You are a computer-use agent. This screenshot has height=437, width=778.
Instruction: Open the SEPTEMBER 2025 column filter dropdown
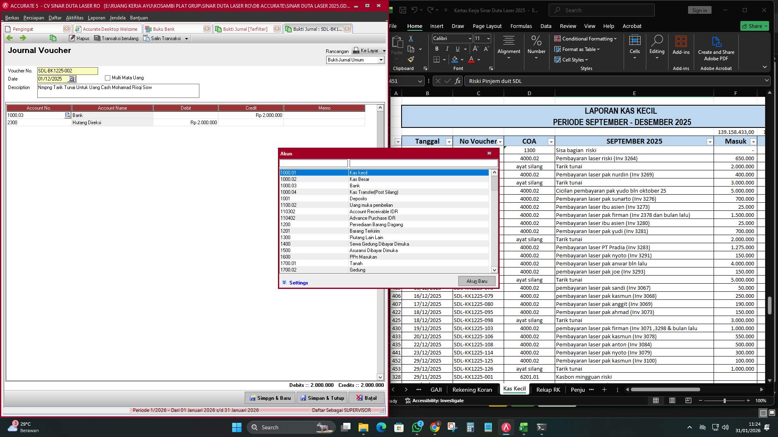(710, 142)
